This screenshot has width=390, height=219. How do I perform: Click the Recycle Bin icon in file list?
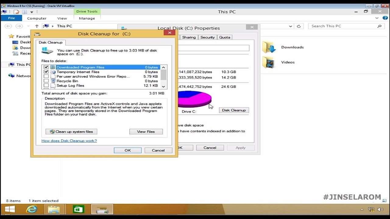click(x=53, y=81)
